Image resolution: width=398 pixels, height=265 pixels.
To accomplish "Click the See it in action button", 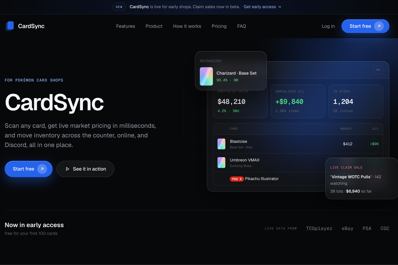I will tap(85, 169).
